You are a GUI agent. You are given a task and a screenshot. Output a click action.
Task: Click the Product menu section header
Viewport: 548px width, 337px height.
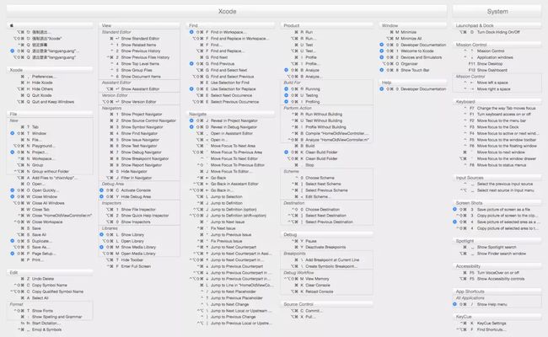327,25
